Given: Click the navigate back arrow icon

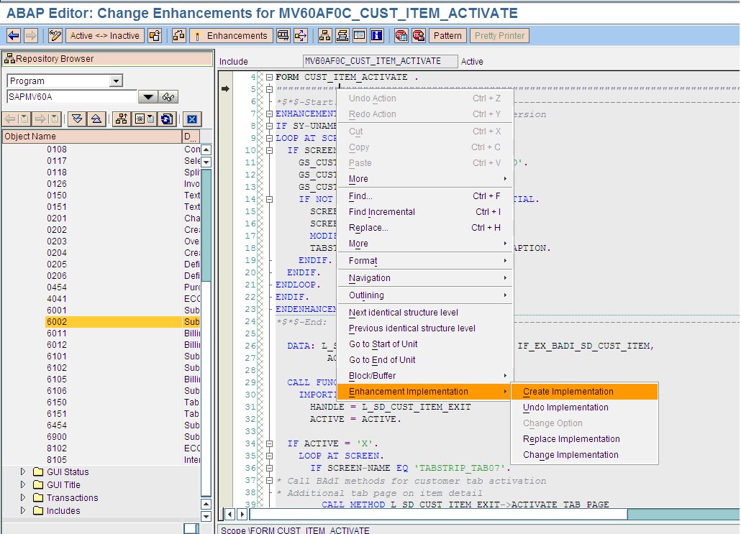Looking at the screenshot, I should (x=14, y=34).
